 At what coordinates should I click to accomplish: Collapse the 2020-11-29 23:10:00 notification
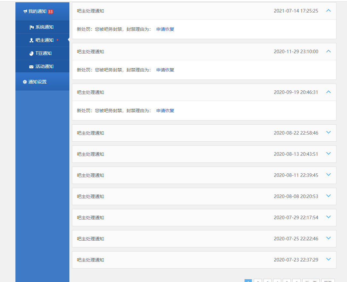click(328, 51)
